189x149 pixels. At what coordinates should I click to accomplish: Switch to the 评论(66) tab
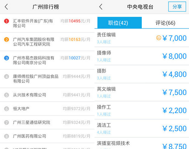coord(165,23)
